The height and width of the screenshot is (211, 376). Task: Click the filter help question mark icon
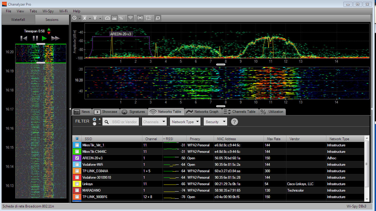click(234, 122)
